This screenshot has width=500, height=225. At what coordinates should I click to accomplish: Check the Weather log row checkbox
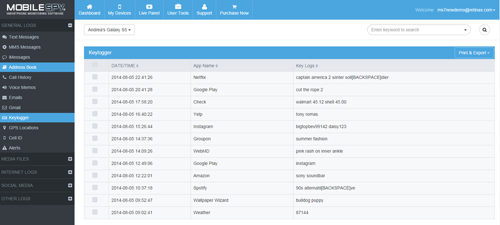tap(94, 212)
